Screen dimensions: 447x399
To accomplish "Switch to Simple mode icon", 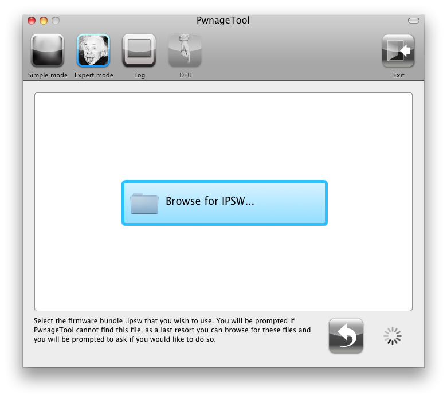I will (x=48, y=51).
